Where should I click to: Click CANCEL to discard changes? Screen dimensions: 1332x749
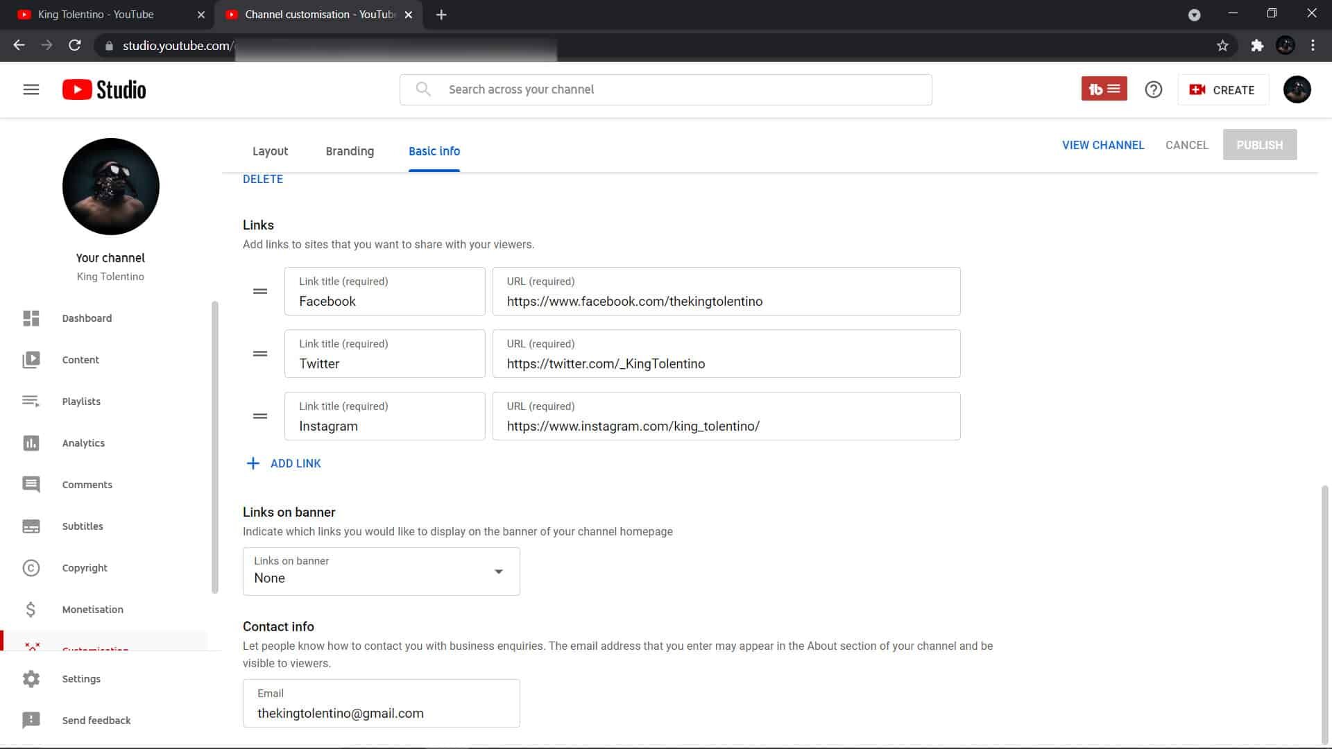coord(1186,144)
